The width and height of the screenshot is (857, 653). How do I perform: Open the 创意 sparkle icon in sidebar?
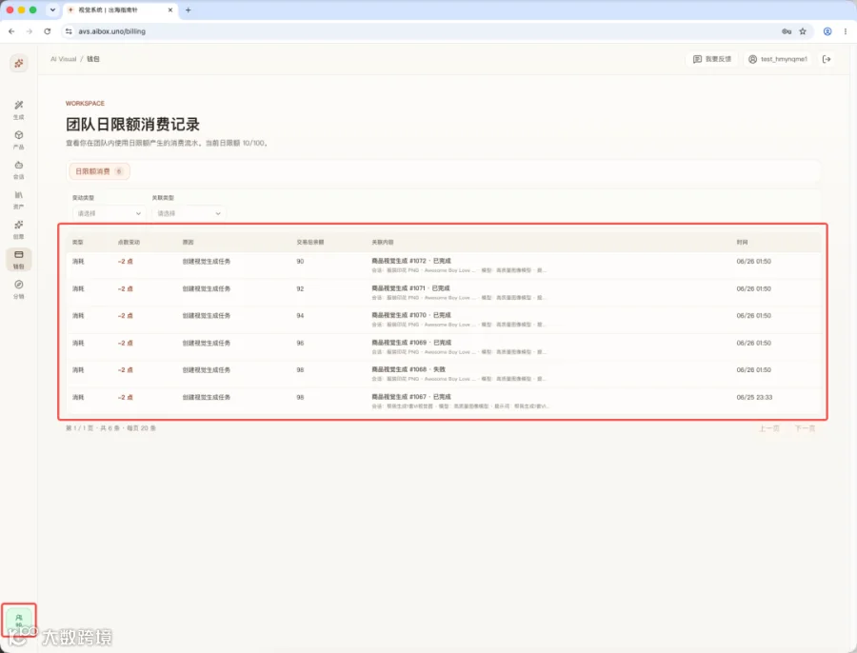pos(19,229)
